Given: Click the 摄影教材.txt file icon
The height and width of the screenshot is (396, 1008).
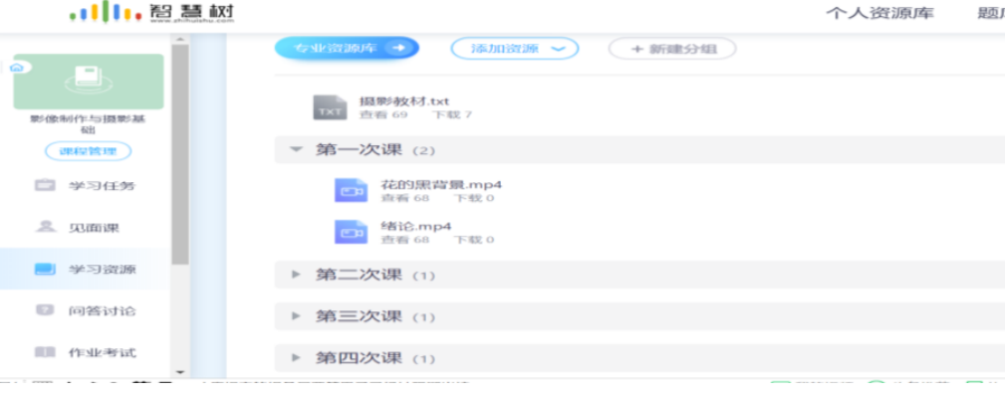Looking at the screenshot, I should pos(330,107).
